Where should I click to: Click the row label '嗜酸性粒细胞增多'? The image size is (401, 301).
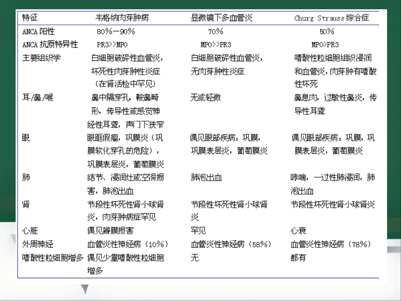click(x=53, y=258)
